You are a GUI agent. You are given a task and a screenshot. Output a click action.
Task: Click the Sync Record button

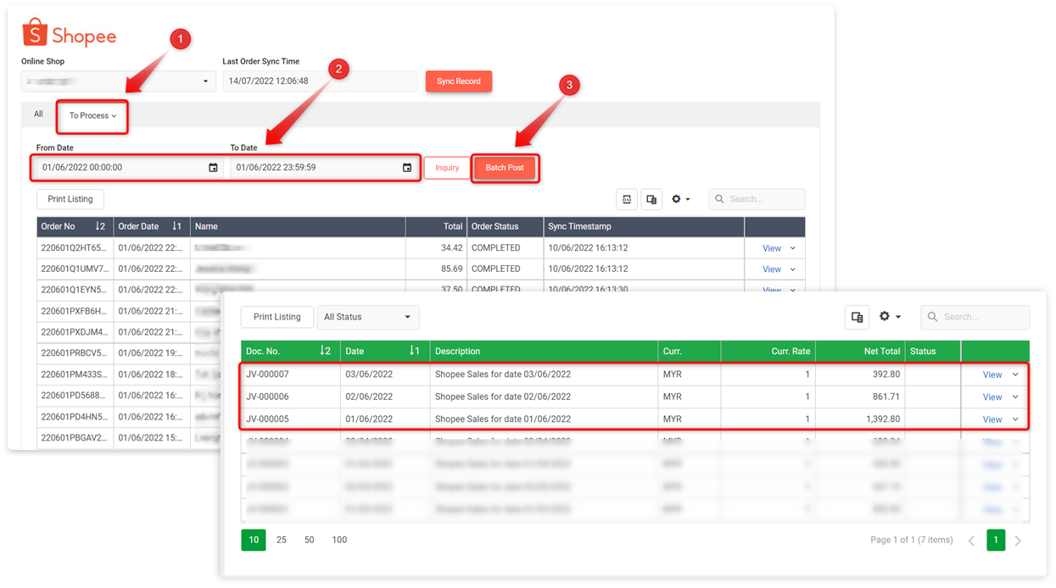coord(458,81)
